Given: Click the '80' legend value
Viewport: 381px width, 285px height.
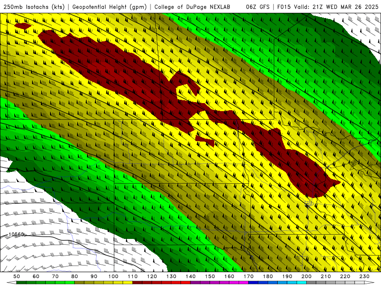Looking at the screenshot, I should (75, 276).
